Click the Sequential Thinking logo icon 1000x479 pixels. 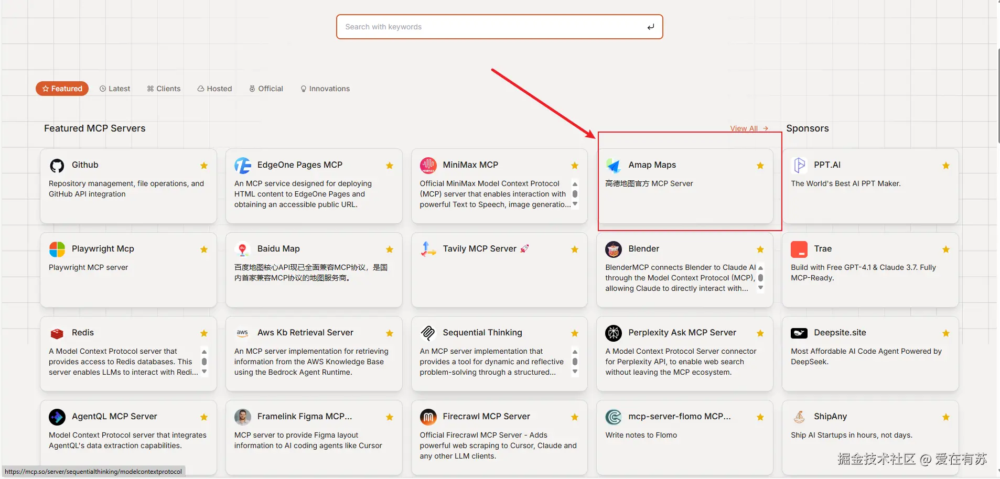pos(428,333)
